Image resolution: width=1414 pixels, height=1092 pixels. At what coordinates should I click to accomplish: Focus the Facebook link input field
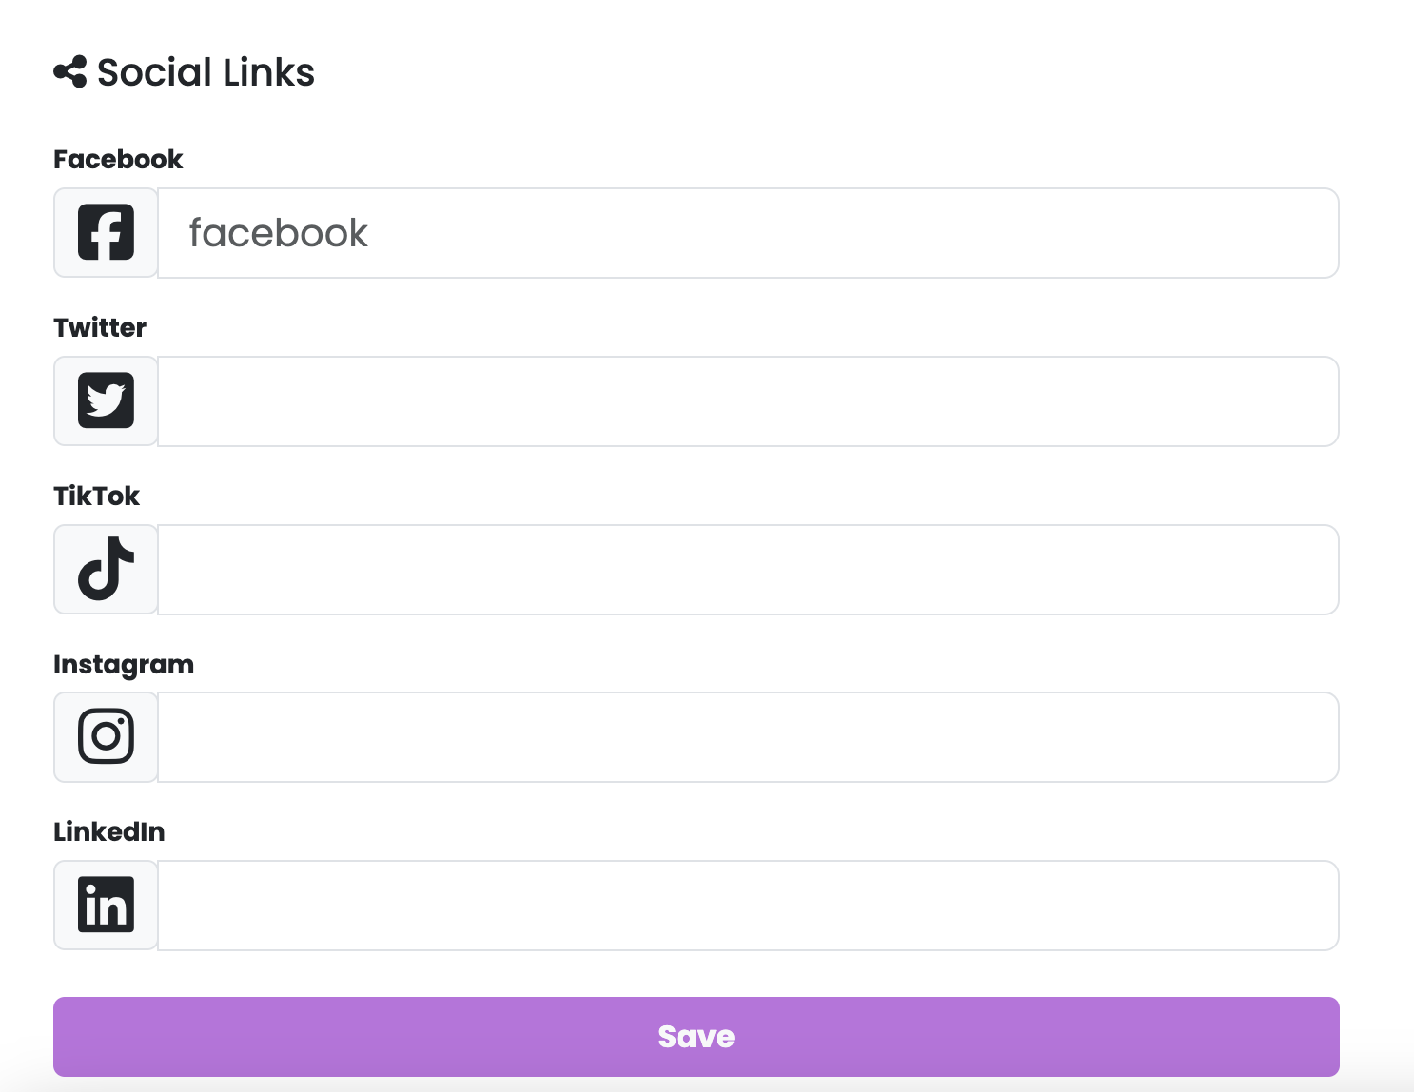(x=748, y=233)
